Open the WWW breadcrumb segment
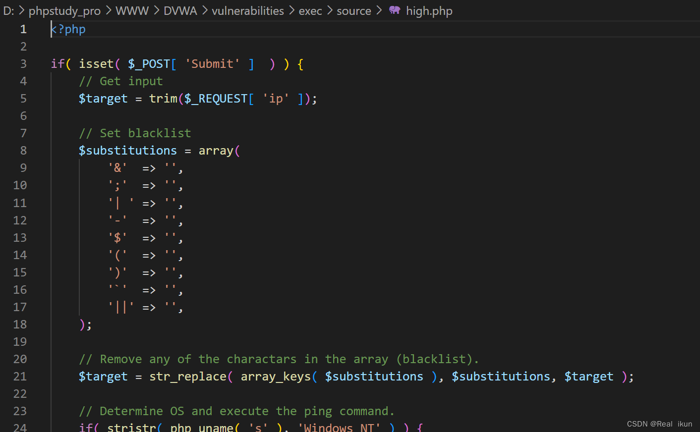 [x=132, y=11]
